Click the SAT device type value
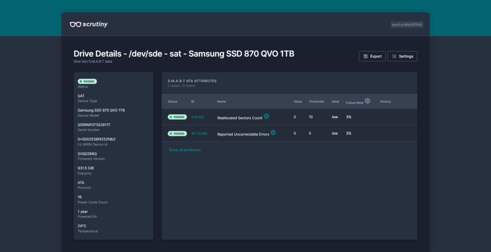 [81, 96]
